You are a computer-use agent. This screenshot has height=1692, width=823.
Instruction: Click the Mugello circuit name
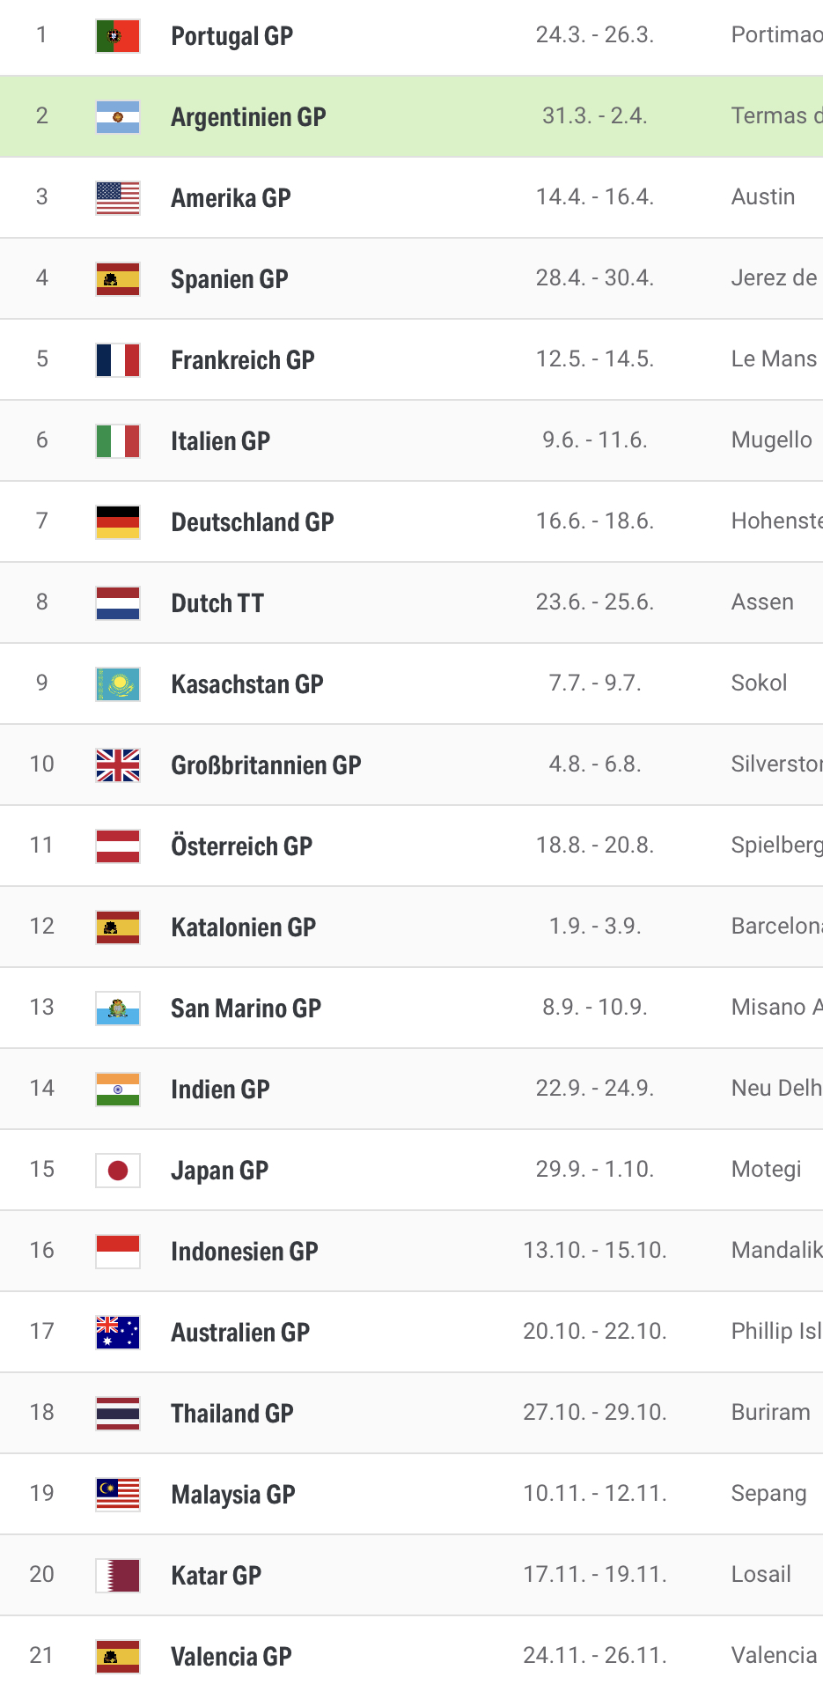(x=772, y=440)
